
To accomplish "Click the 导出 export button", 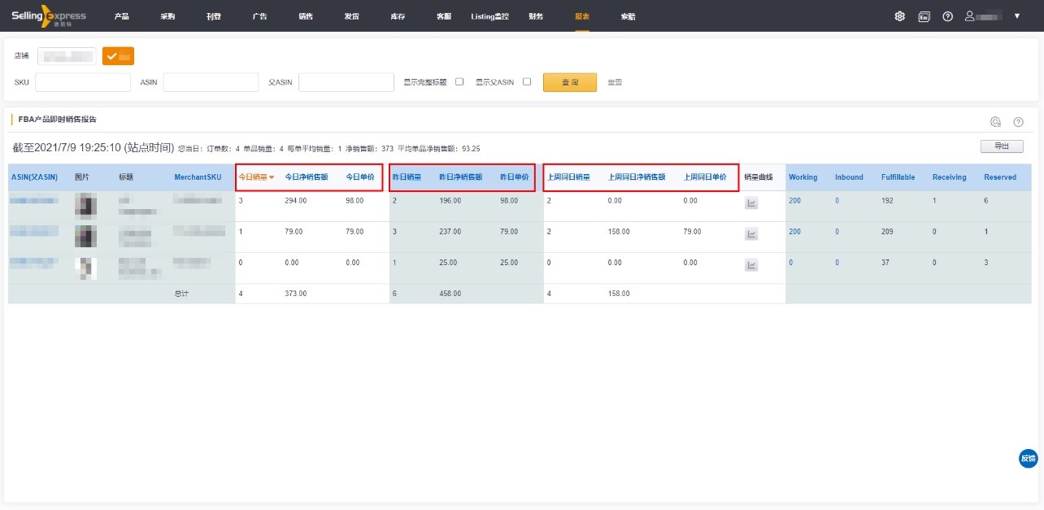I will tap(1002, 146).
